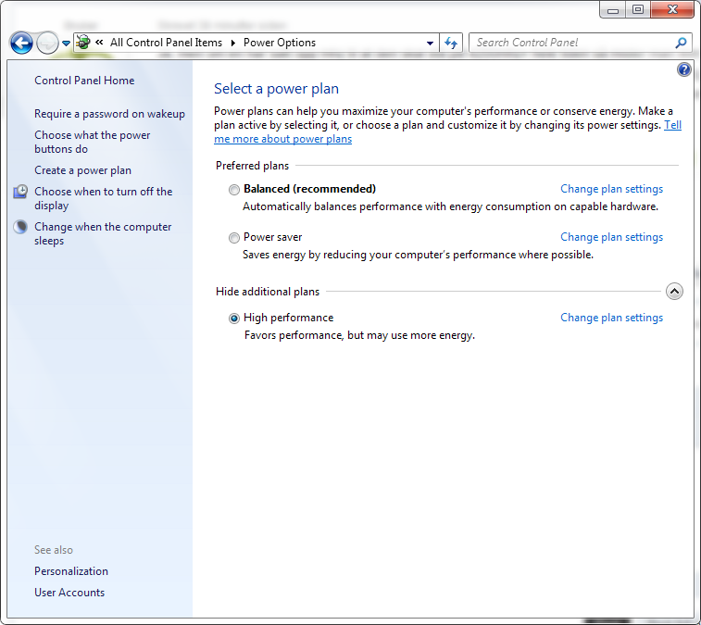Screen dimensions: 701x625
Task: Close the Power Options window
Action: tap(672, 10)
